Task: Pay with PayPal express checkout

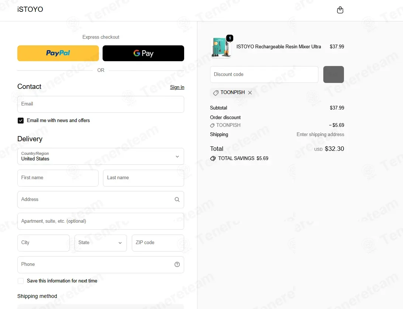Action: [x=58, y=53]
